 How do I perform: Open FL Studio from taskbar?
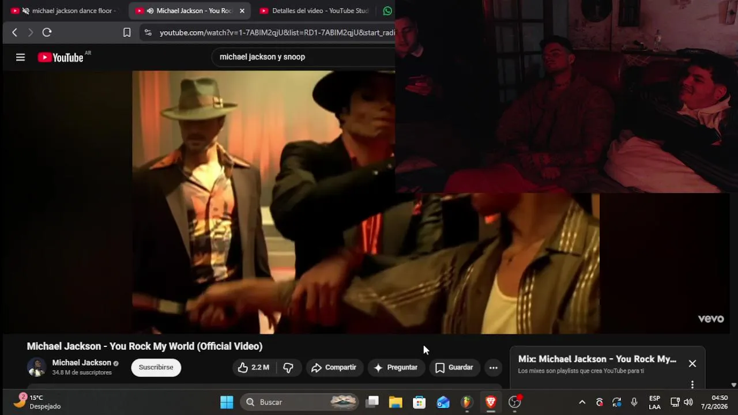pyautogui.click(x=466, y=402)
